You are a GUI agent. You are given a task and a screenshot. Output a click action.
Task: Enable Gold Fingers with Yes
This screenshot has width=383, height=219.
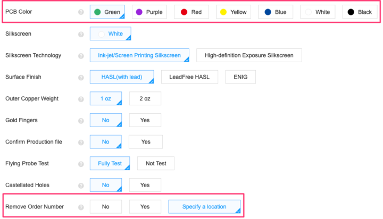coord(145,121)
